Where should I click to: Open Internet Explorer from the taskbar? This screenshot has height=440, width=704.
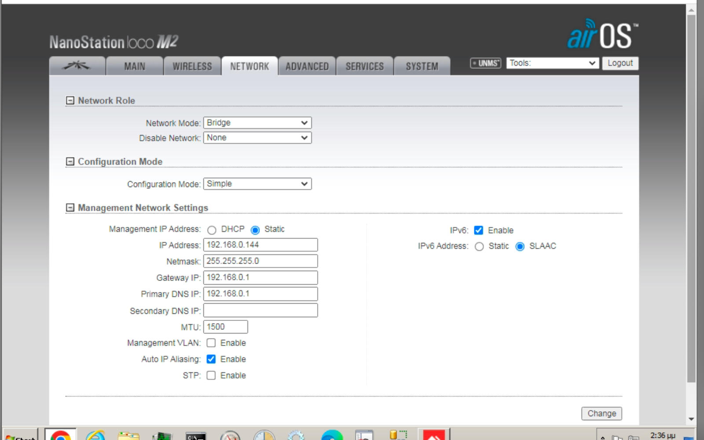pyautogui.click(x=95, y=435)
